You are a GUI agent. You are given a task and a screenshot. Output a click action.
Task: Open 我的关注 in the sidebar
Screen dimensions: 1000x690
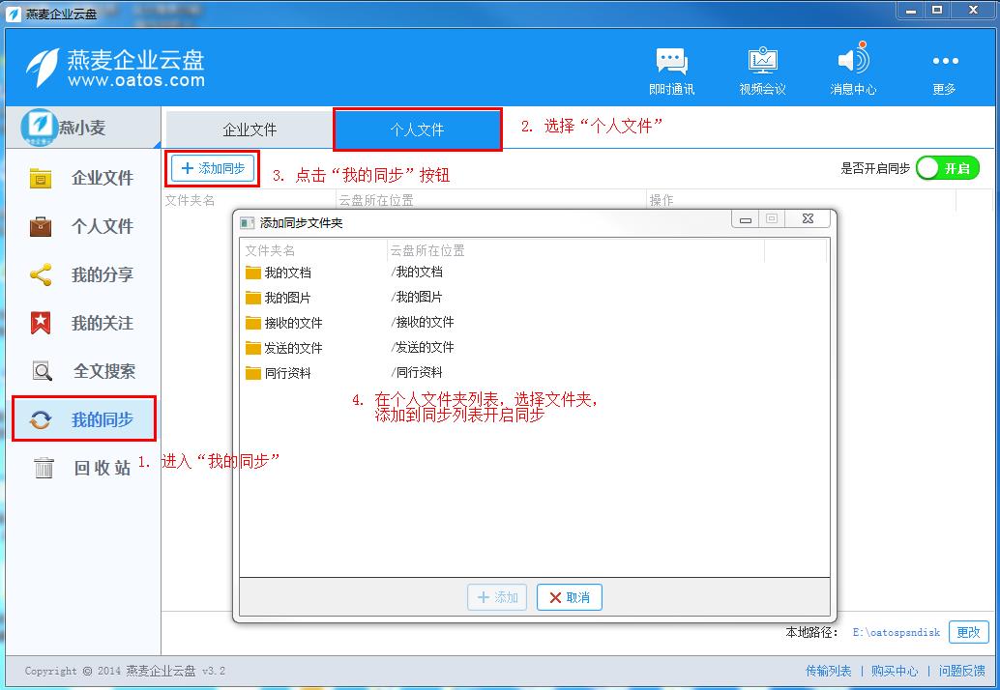click(83, 324)
